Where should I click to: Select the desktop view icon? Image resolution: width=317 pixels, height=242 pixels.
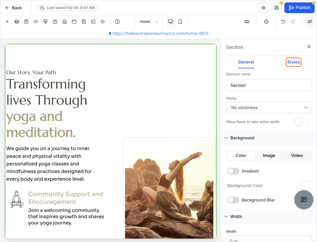[171, 22]
